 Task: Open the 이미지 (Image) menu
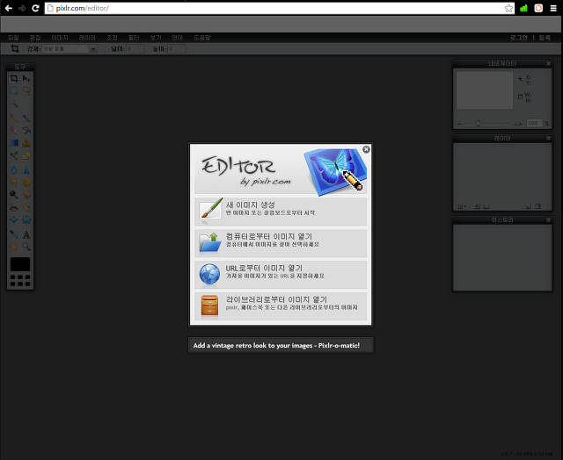pos(60,38)
